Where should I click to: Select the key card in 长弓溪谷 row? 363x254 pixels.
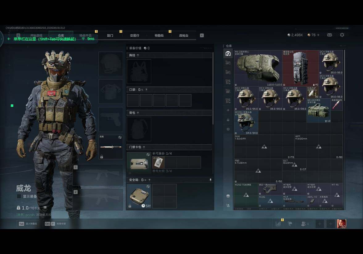pos(159,162)
